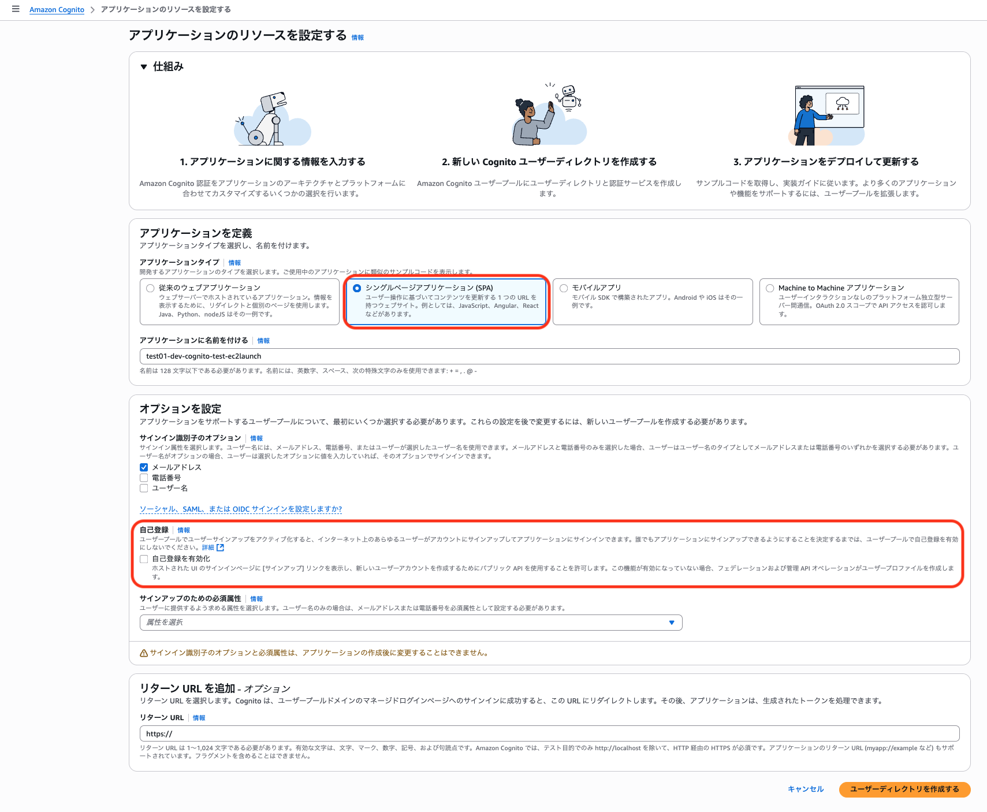Image resolution: width=987 pixels, height=812 pixels.
Task: Click the リターン URL input field
Action: click(x=550, y=733)
